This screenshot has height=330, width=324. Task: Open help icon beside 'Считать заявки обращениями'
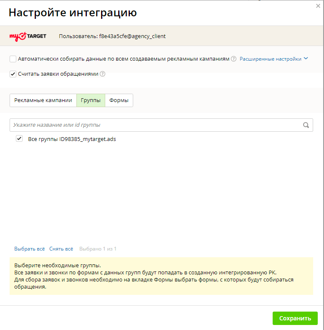102,74
